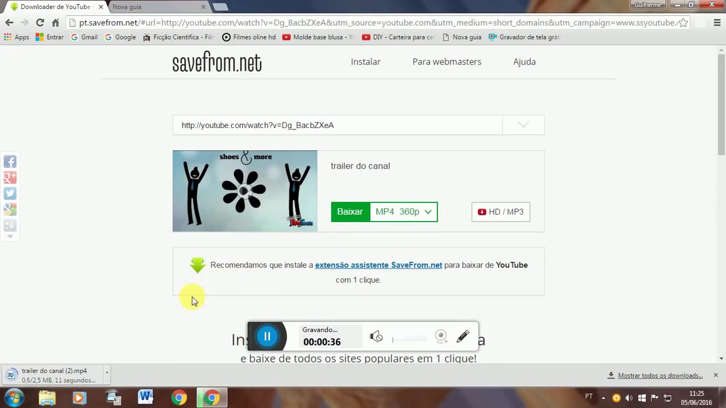The height and width of the screenshot is (408, 726).
Task: Open network tray icon
Action: (x=668, y=398)
